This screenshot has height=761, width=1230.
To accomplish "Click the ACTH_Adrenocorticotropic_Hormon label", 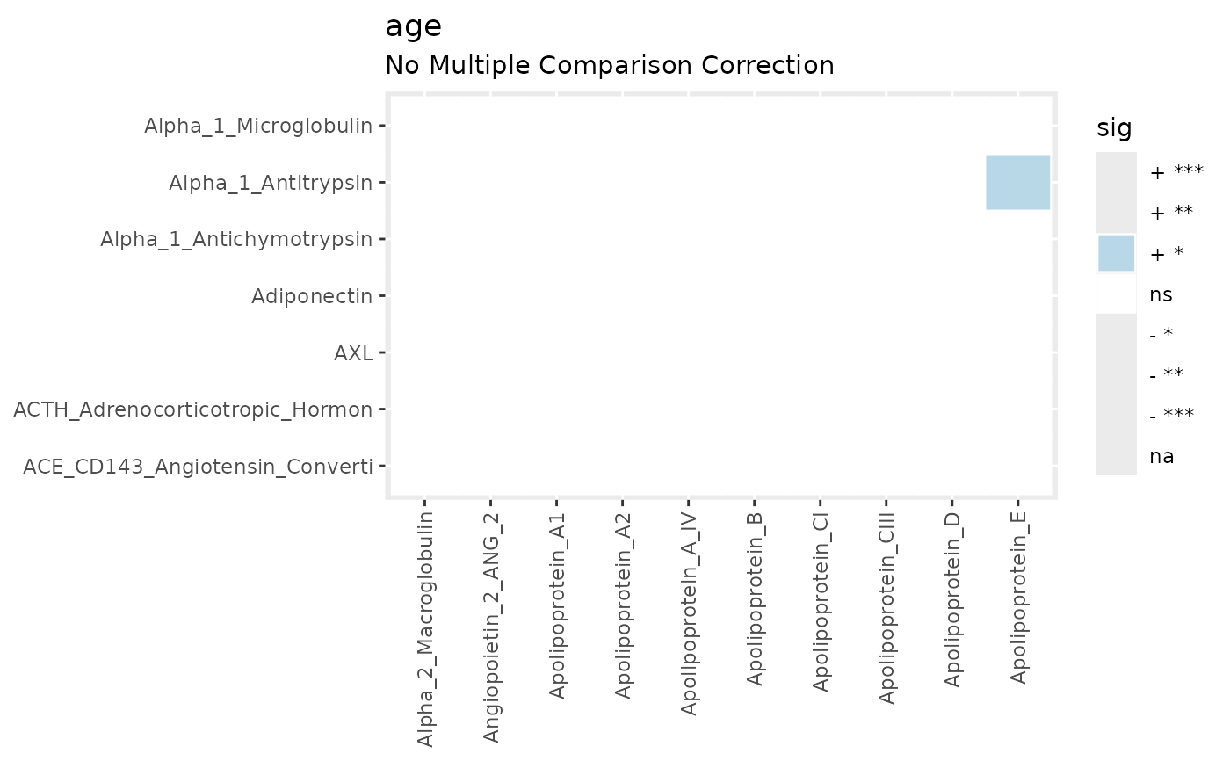I will coord(193,409).
